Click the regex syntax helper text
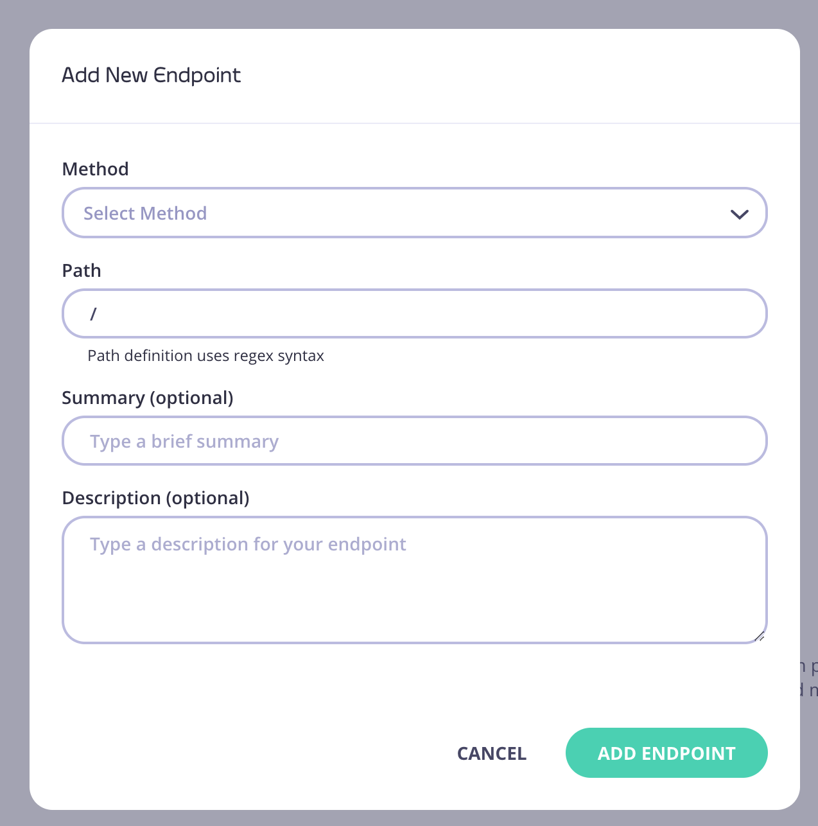This screenshot has height=826, width=818. pos(205,355)
